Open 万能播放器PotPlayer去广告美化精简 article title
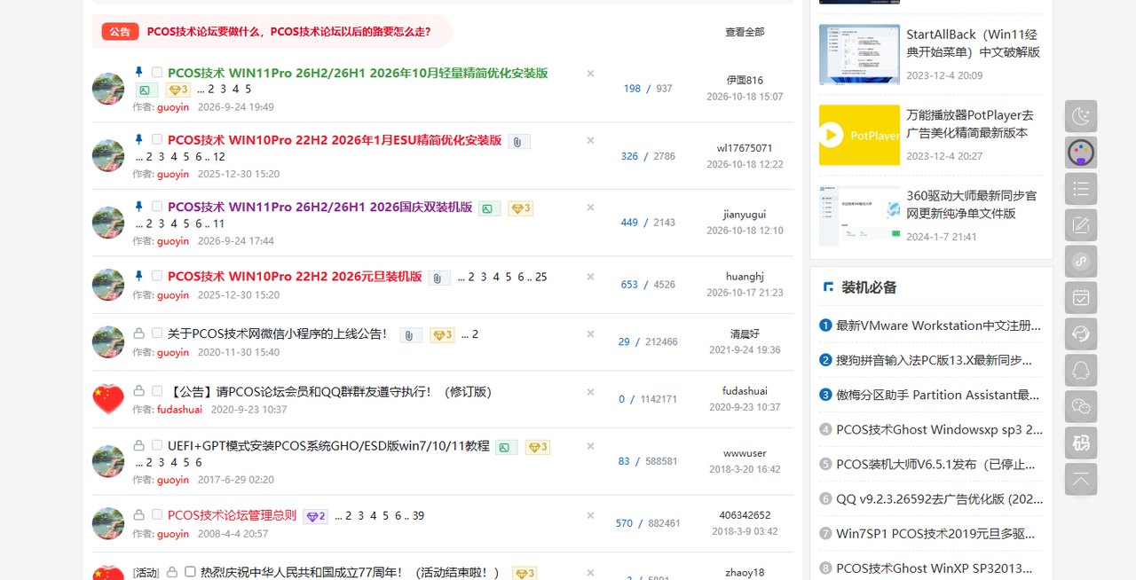Viewport: 1136px width, 580px height. (x=970, y=124)
